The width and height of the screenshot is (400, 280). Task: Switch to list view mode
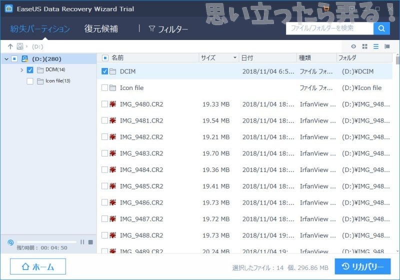(x=376, y=46)
